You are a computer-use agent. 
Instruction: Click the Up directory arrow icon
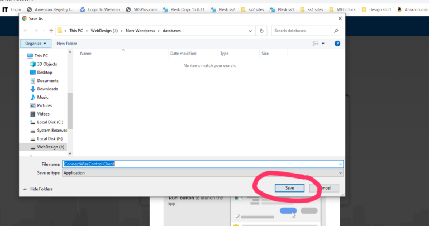51,31
